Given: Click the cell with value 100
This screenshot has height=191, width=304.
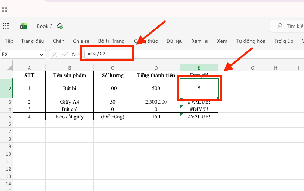Looking at the screenshot, I should 113,88.
